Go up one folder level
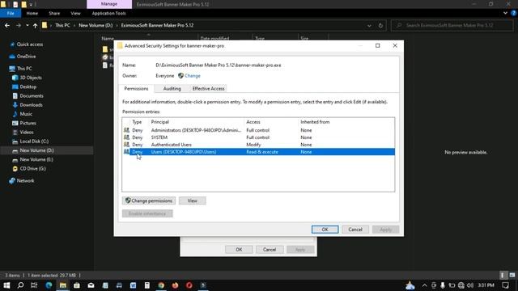 click(35, 25)
